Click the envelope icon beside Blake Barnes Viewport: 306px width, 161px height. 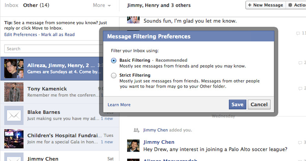[x=14, y=115]
